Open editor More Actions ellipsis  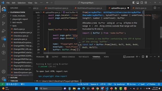coord(159,8)
